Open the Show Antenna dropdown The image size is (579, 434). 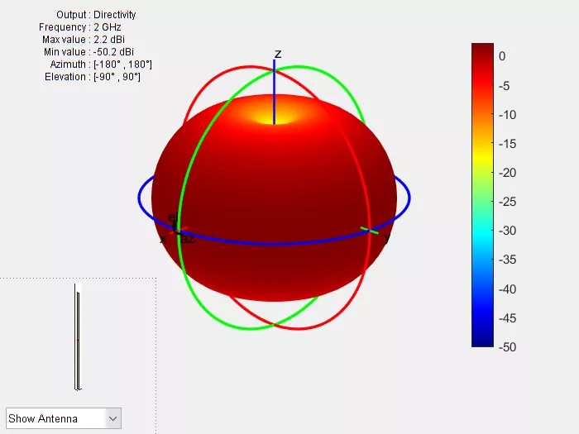64,418
